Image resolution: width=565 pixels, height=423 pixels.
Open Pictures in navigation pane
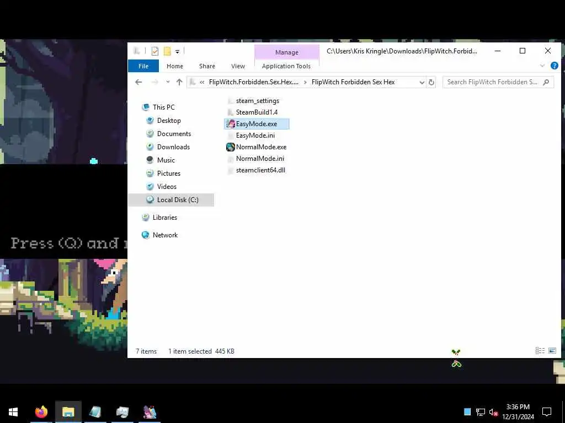pyautogui.click(x=168, y=173)
